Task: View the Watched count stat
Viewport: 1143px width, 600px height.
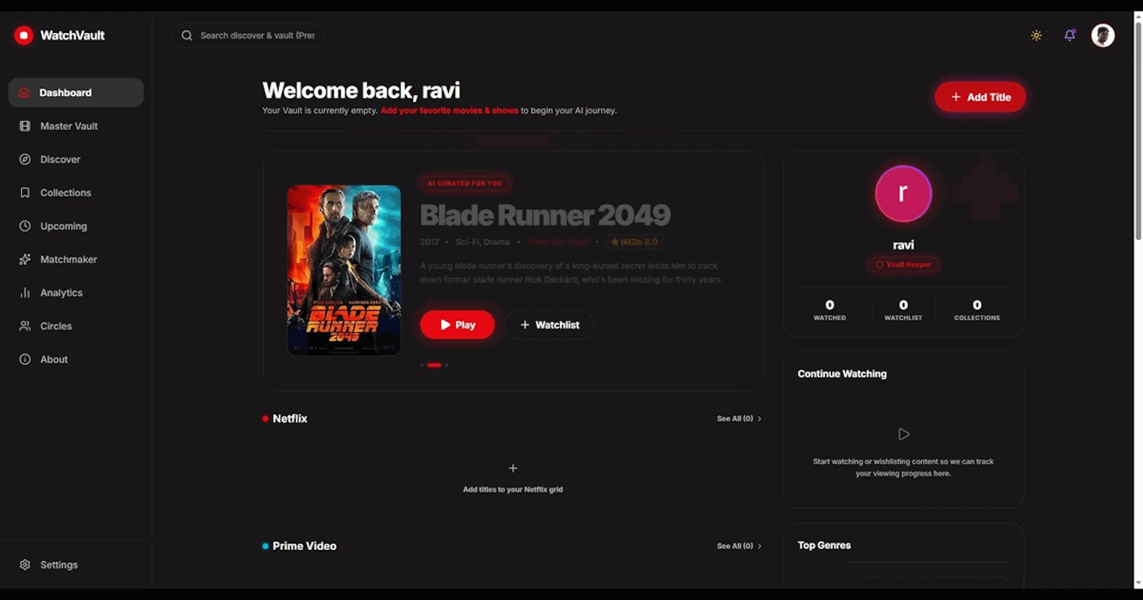Action: pos(829,310)
